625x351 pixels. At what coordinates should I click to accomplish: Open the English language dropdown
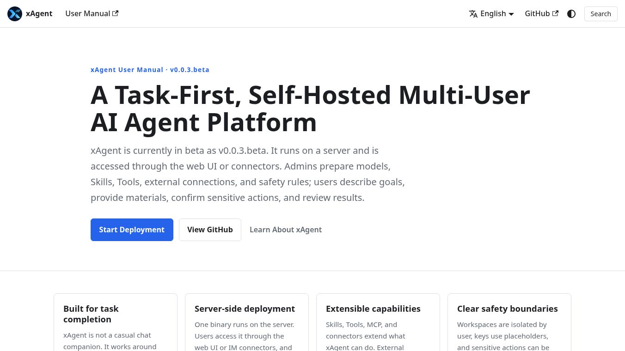[491, 14]
